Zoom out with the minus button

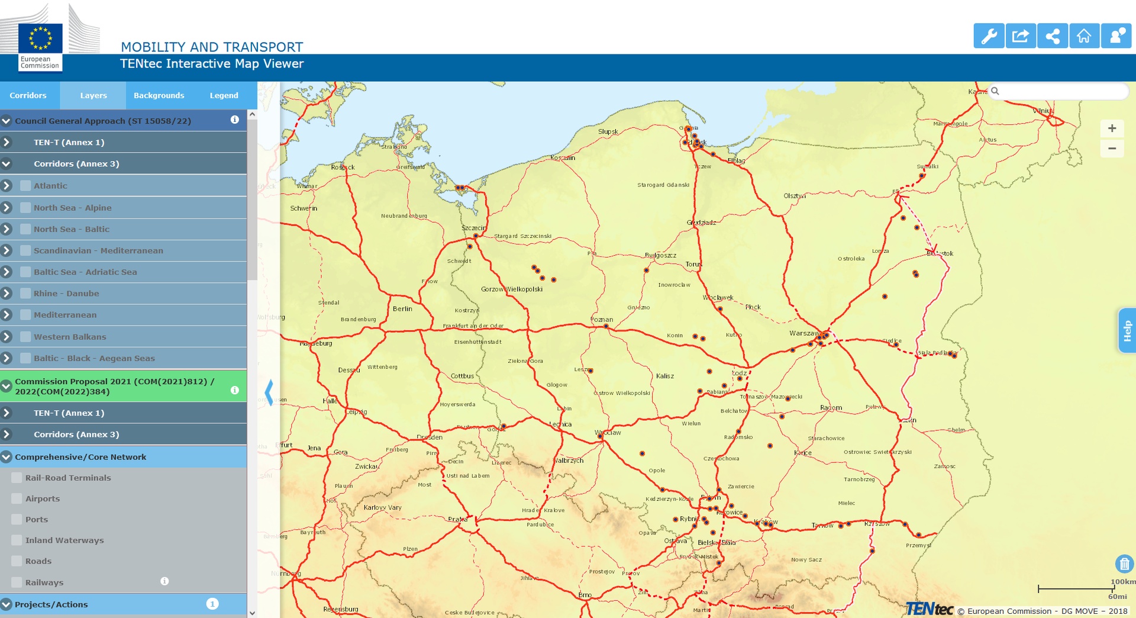point(1112,149)
